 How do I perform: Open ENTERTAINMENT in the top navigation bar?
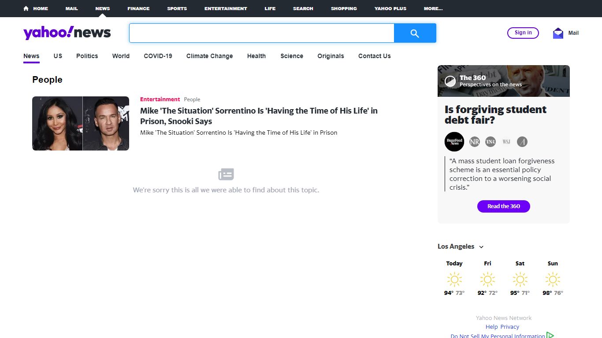226,8
